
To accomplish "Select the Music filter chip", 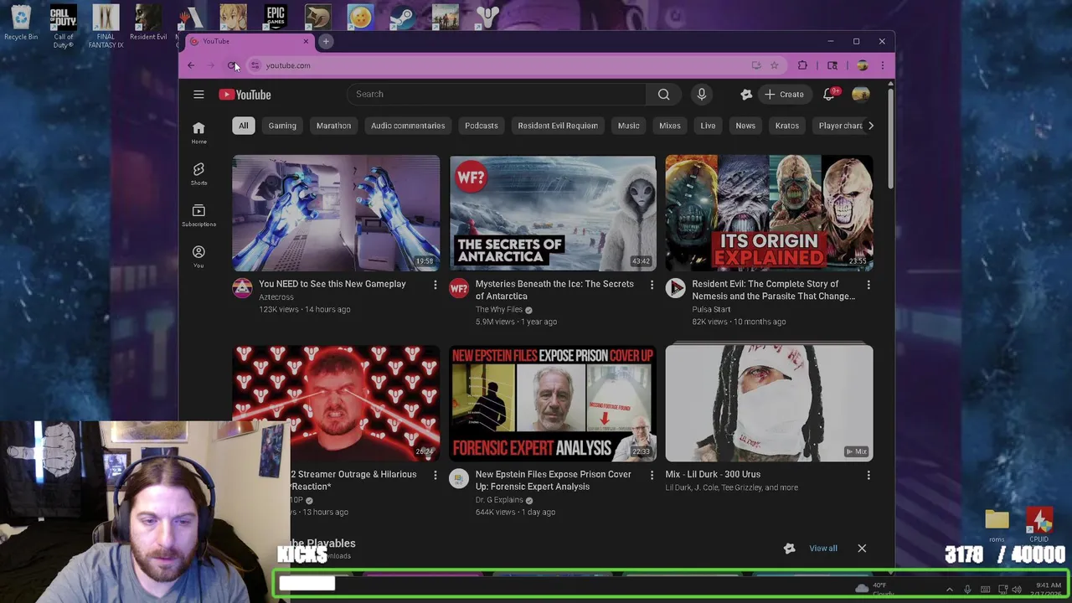I will pyautogui.click(x=628, y=126).
